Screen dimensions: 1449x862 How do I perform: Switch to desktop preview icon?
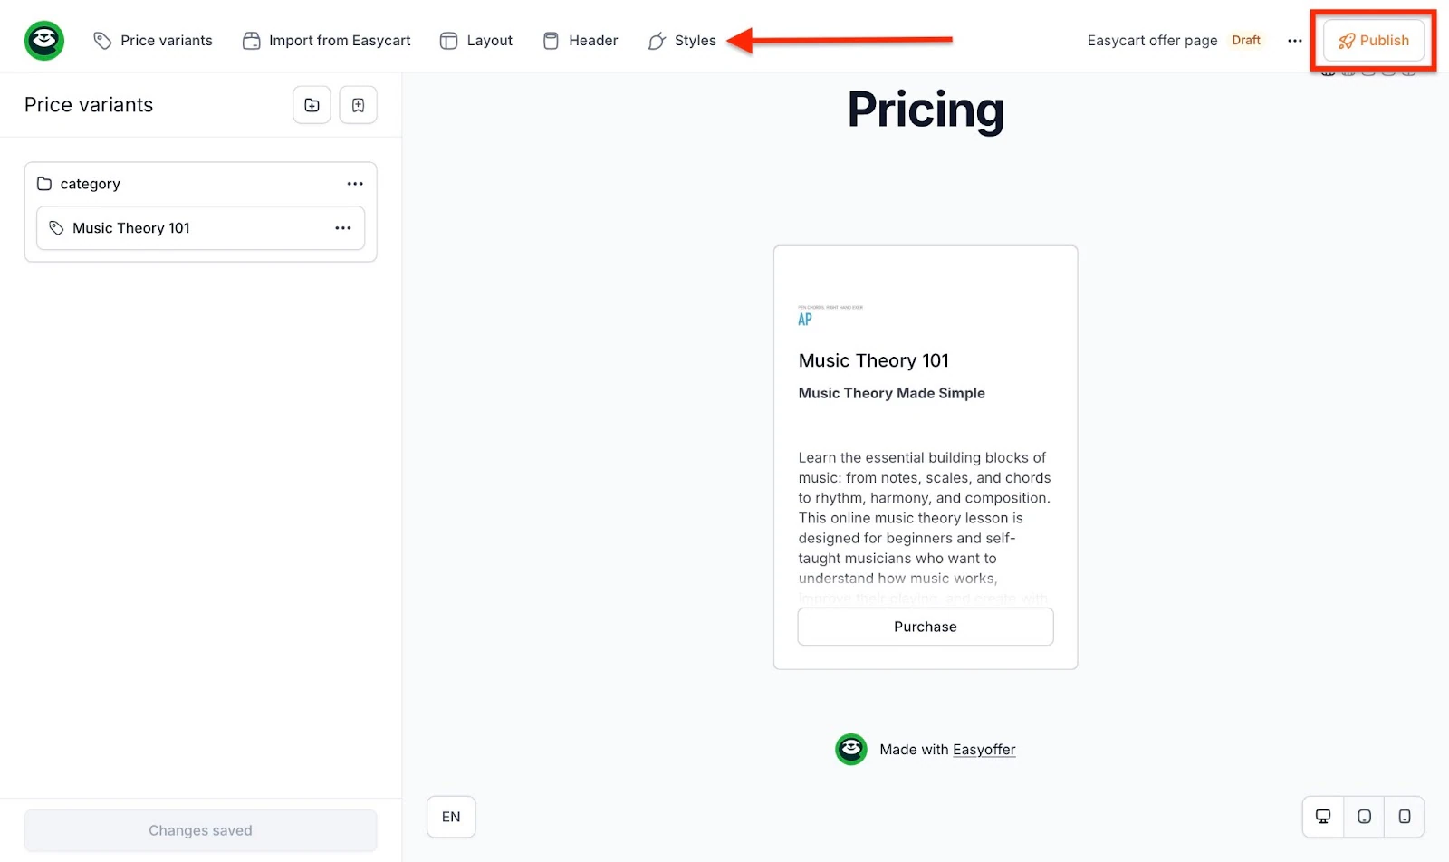point(1323,817)
